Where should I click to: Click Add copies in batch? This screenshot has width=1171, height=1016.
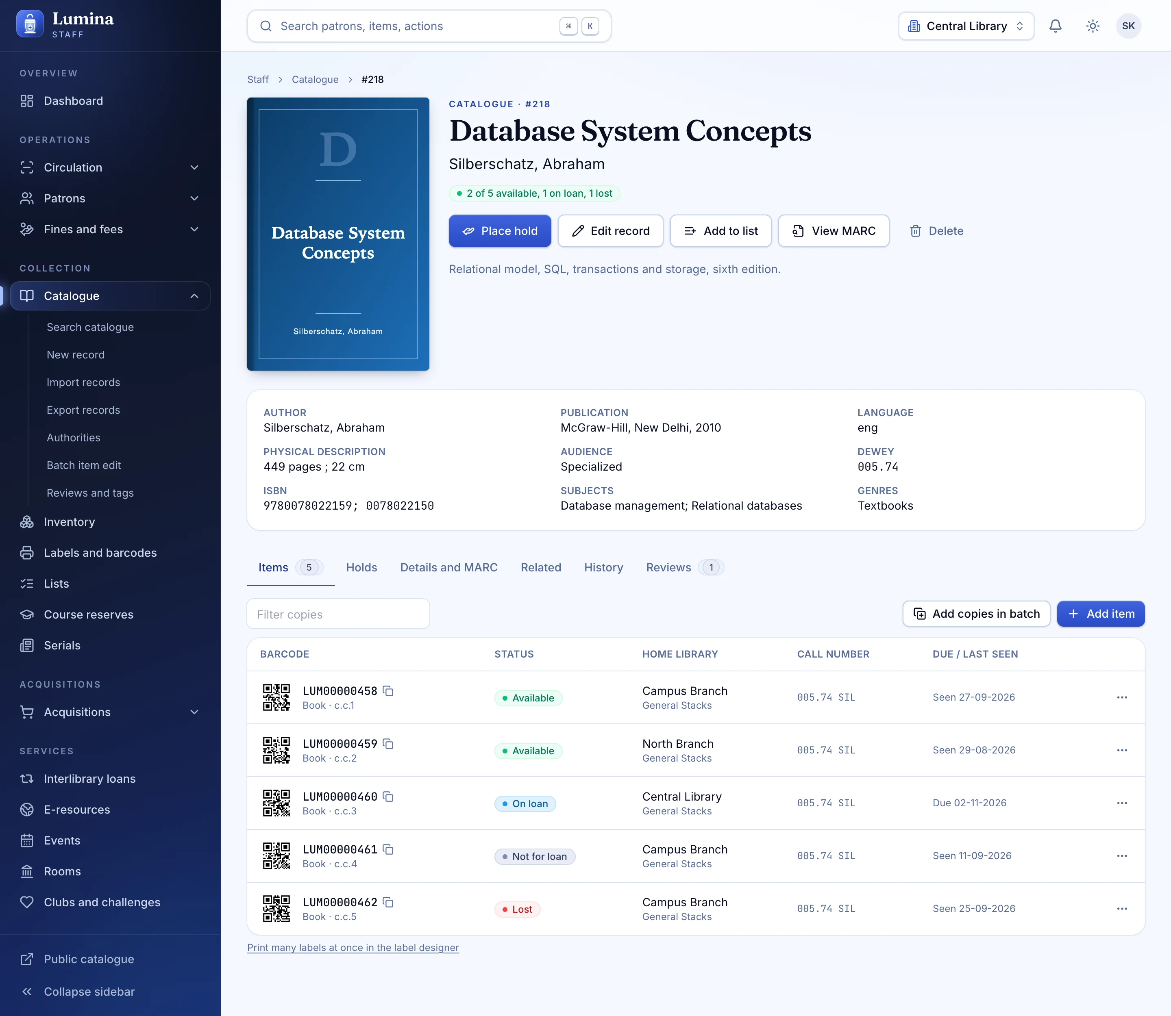coord(976,614)
